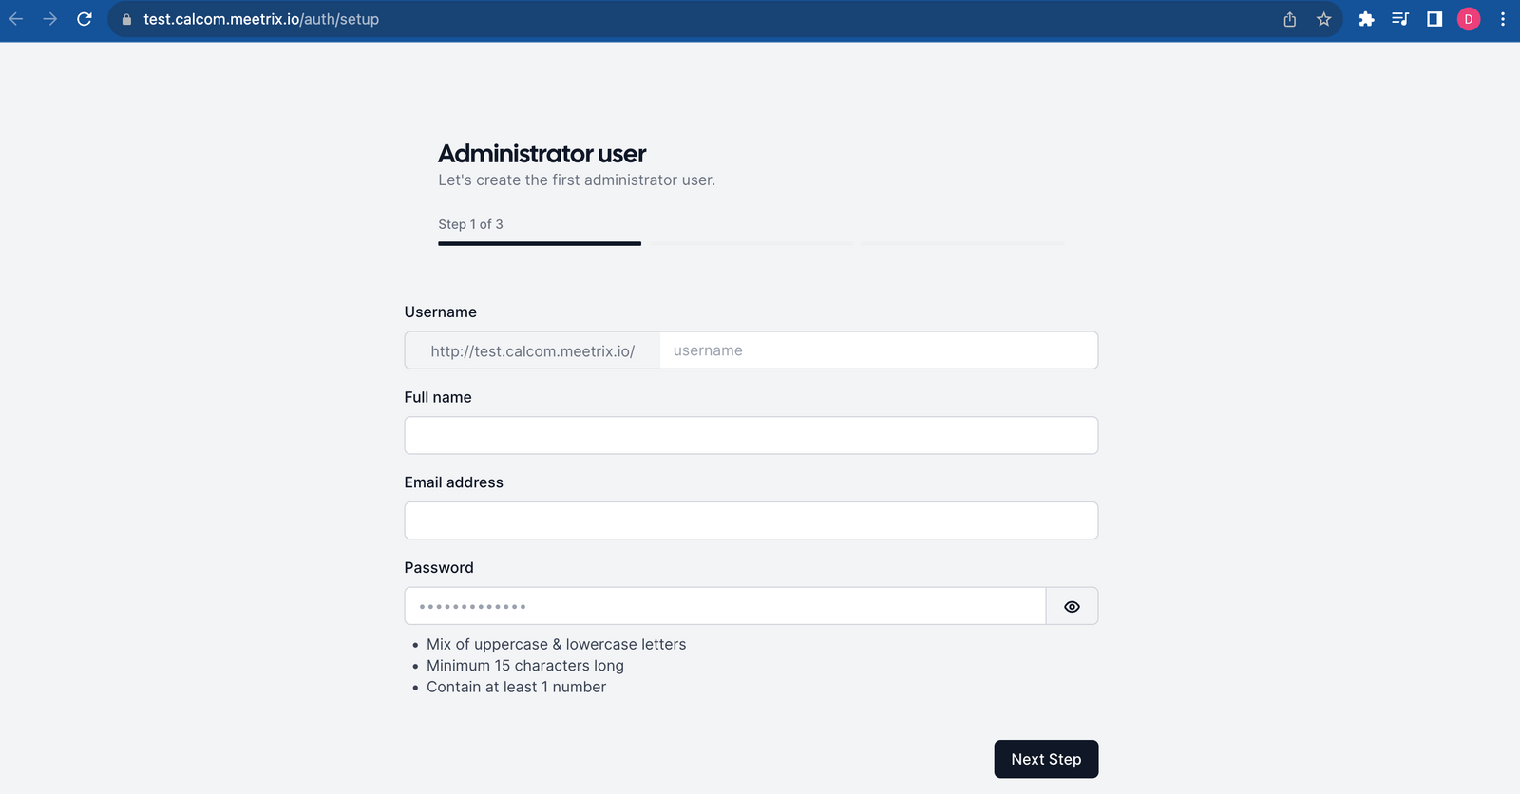Screen dimensions: 1520x794
Task: View site information via lock icon
Action: click(x=126, y=19)
